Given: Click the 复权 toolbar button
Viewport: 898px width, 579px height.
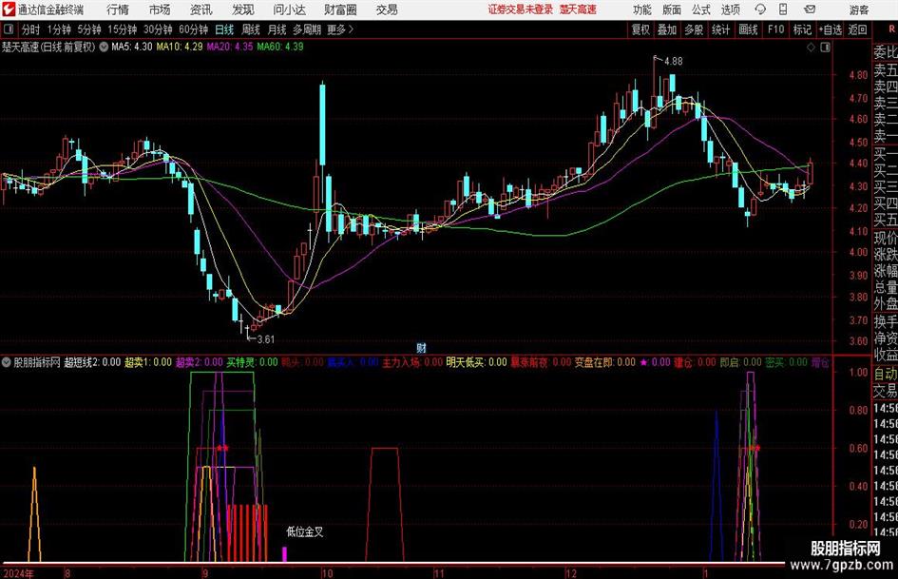Looking at the screenshot, I should (640, 29).
